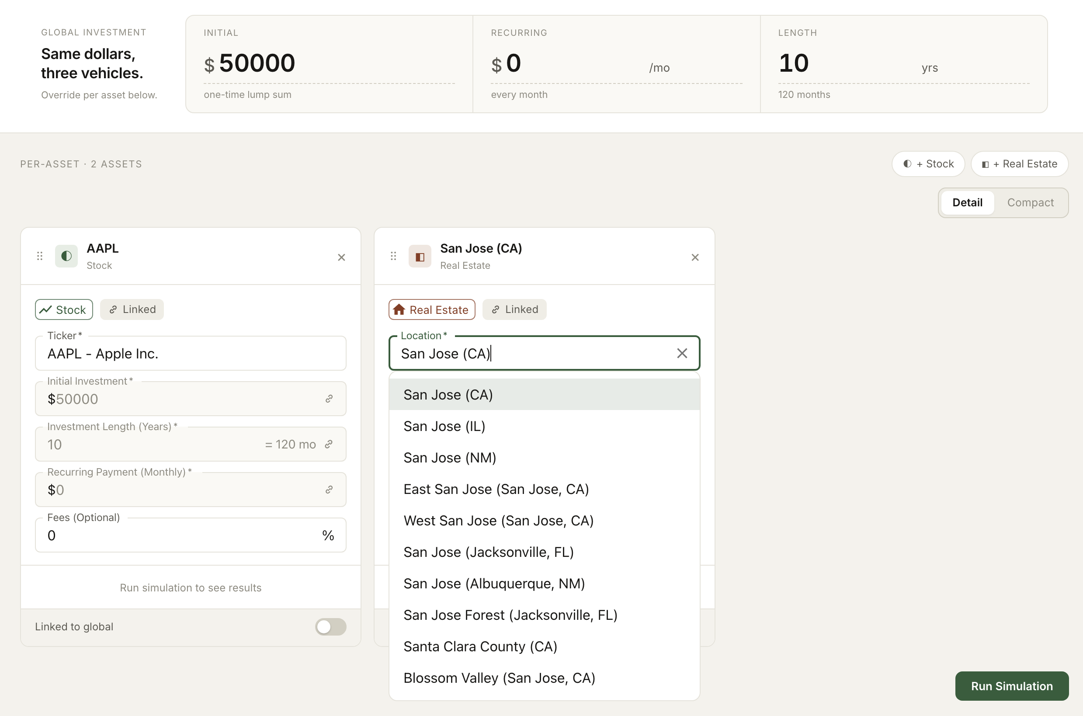Add a new stock with + Stock

928,164
